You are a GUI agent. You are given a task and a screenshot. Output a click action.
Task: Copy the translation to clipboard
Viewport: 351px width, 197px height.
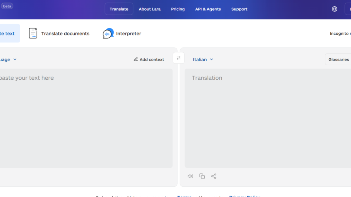(x=202, y=176)
